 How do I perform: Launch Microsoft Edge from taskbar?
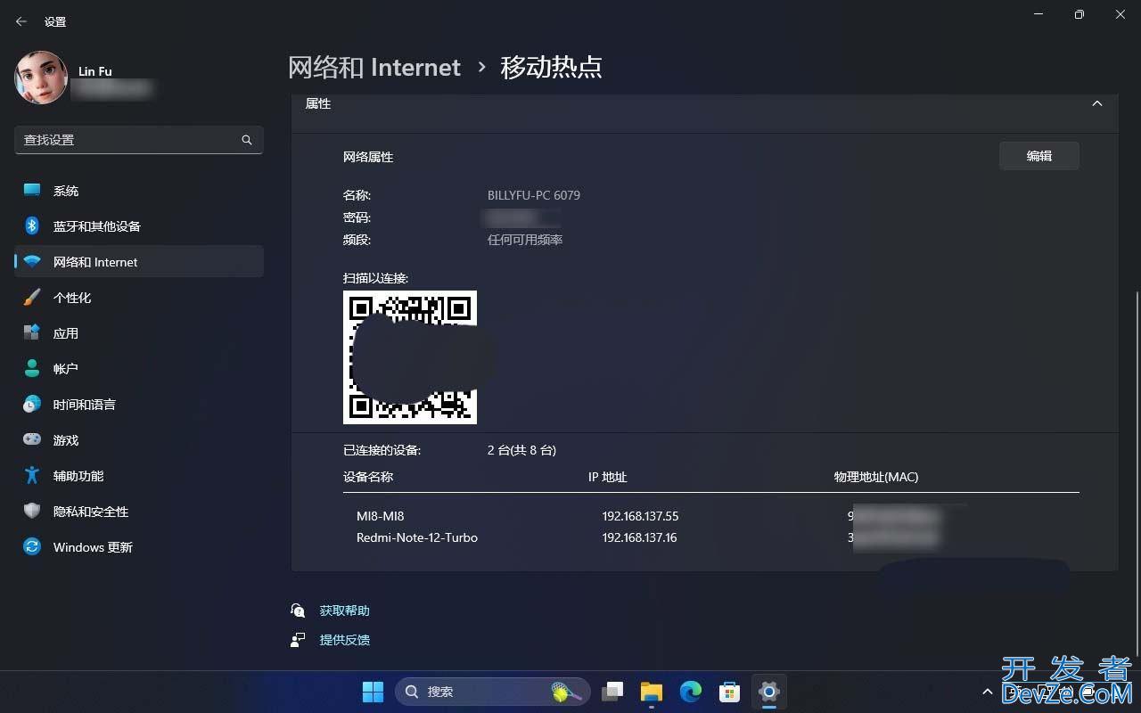coord(691,692)
